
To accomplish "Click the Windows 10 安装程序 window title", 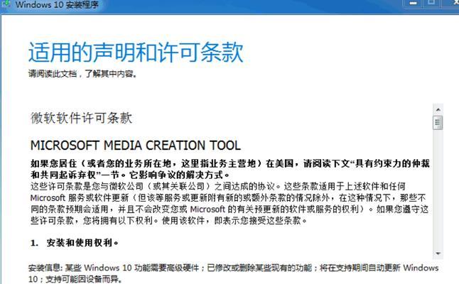I will point(57,4).
